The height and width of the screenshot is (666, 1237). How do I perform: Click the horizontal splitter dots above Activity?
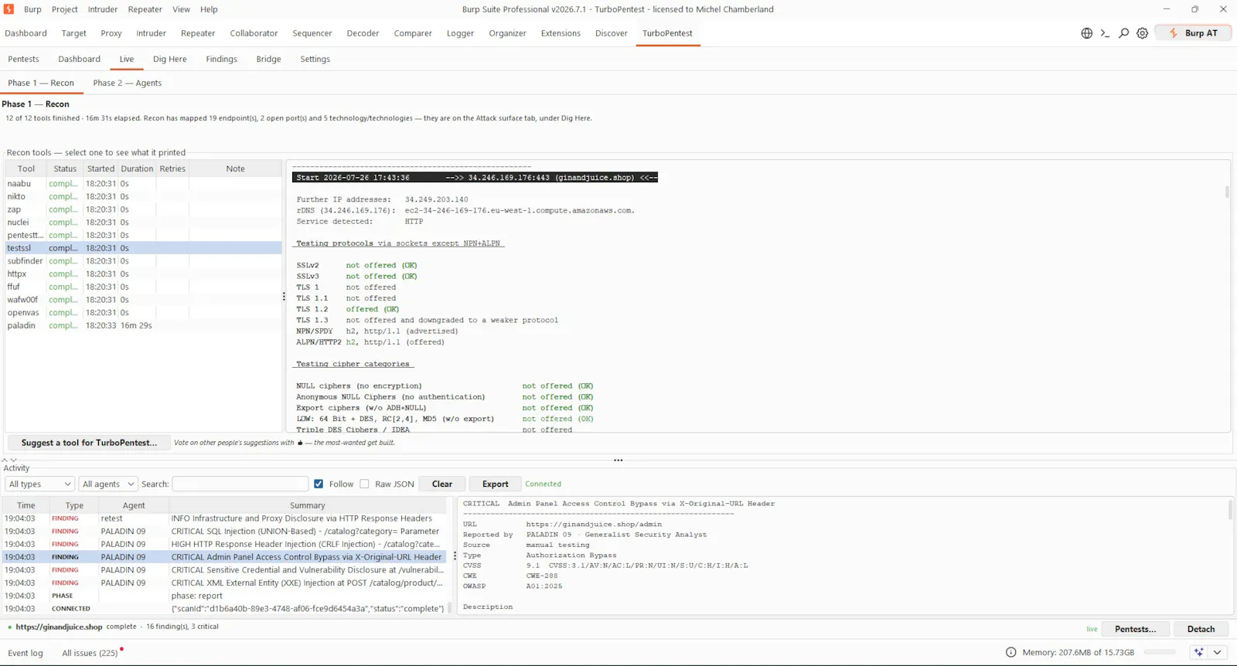[x=618, y=460]
